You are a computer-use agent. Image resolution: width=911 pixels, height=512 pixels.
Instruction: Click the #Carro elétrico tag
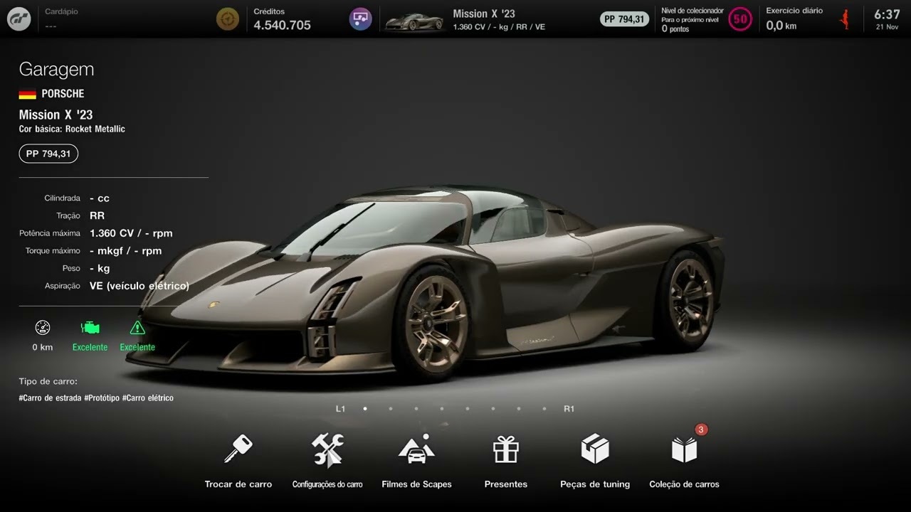tap(148, 398)
